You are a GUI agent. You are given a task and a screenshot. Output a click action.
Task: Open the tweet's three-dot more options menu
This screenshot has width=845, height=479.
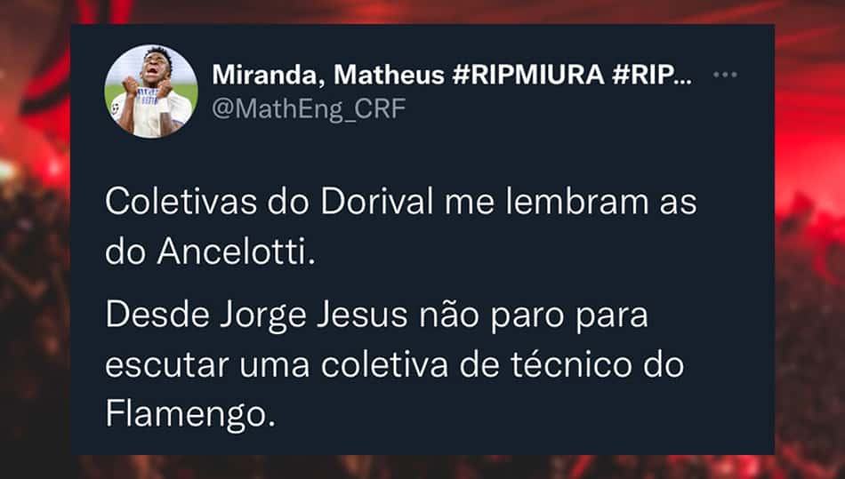point(725,75)
